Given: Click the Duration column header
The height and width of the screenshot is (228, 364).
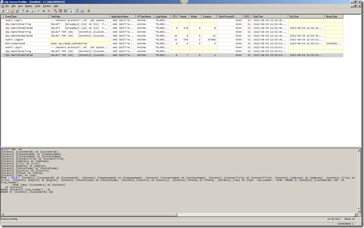Looking at the screenshot, I should coord(209,16).
